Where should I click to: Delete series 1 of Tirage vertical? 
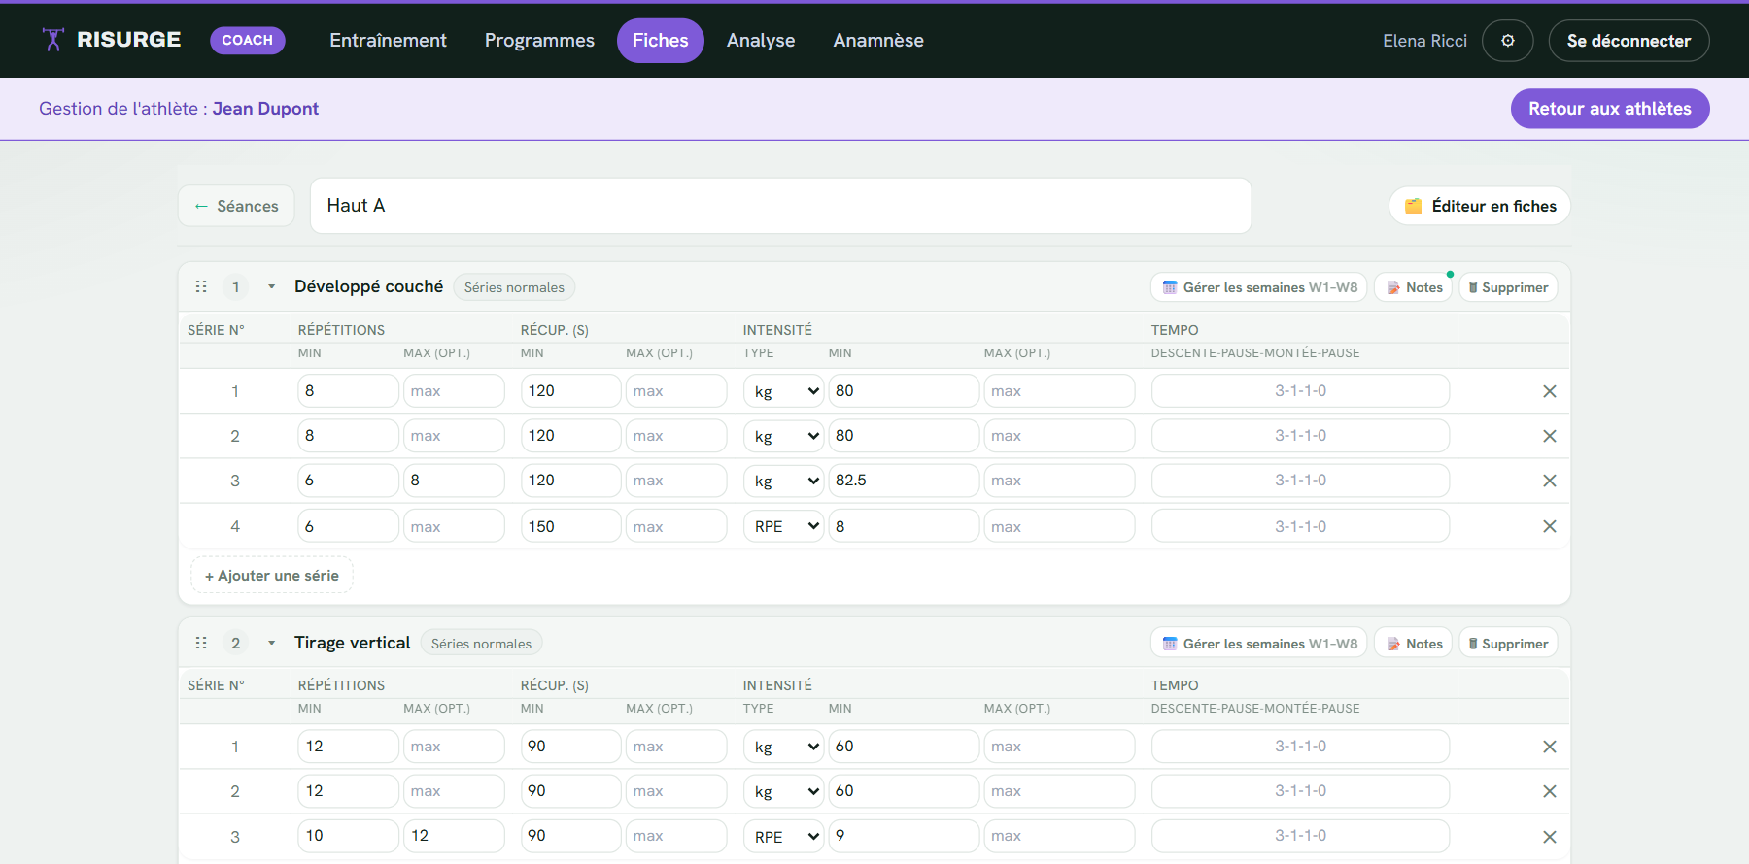[1550, 747]
